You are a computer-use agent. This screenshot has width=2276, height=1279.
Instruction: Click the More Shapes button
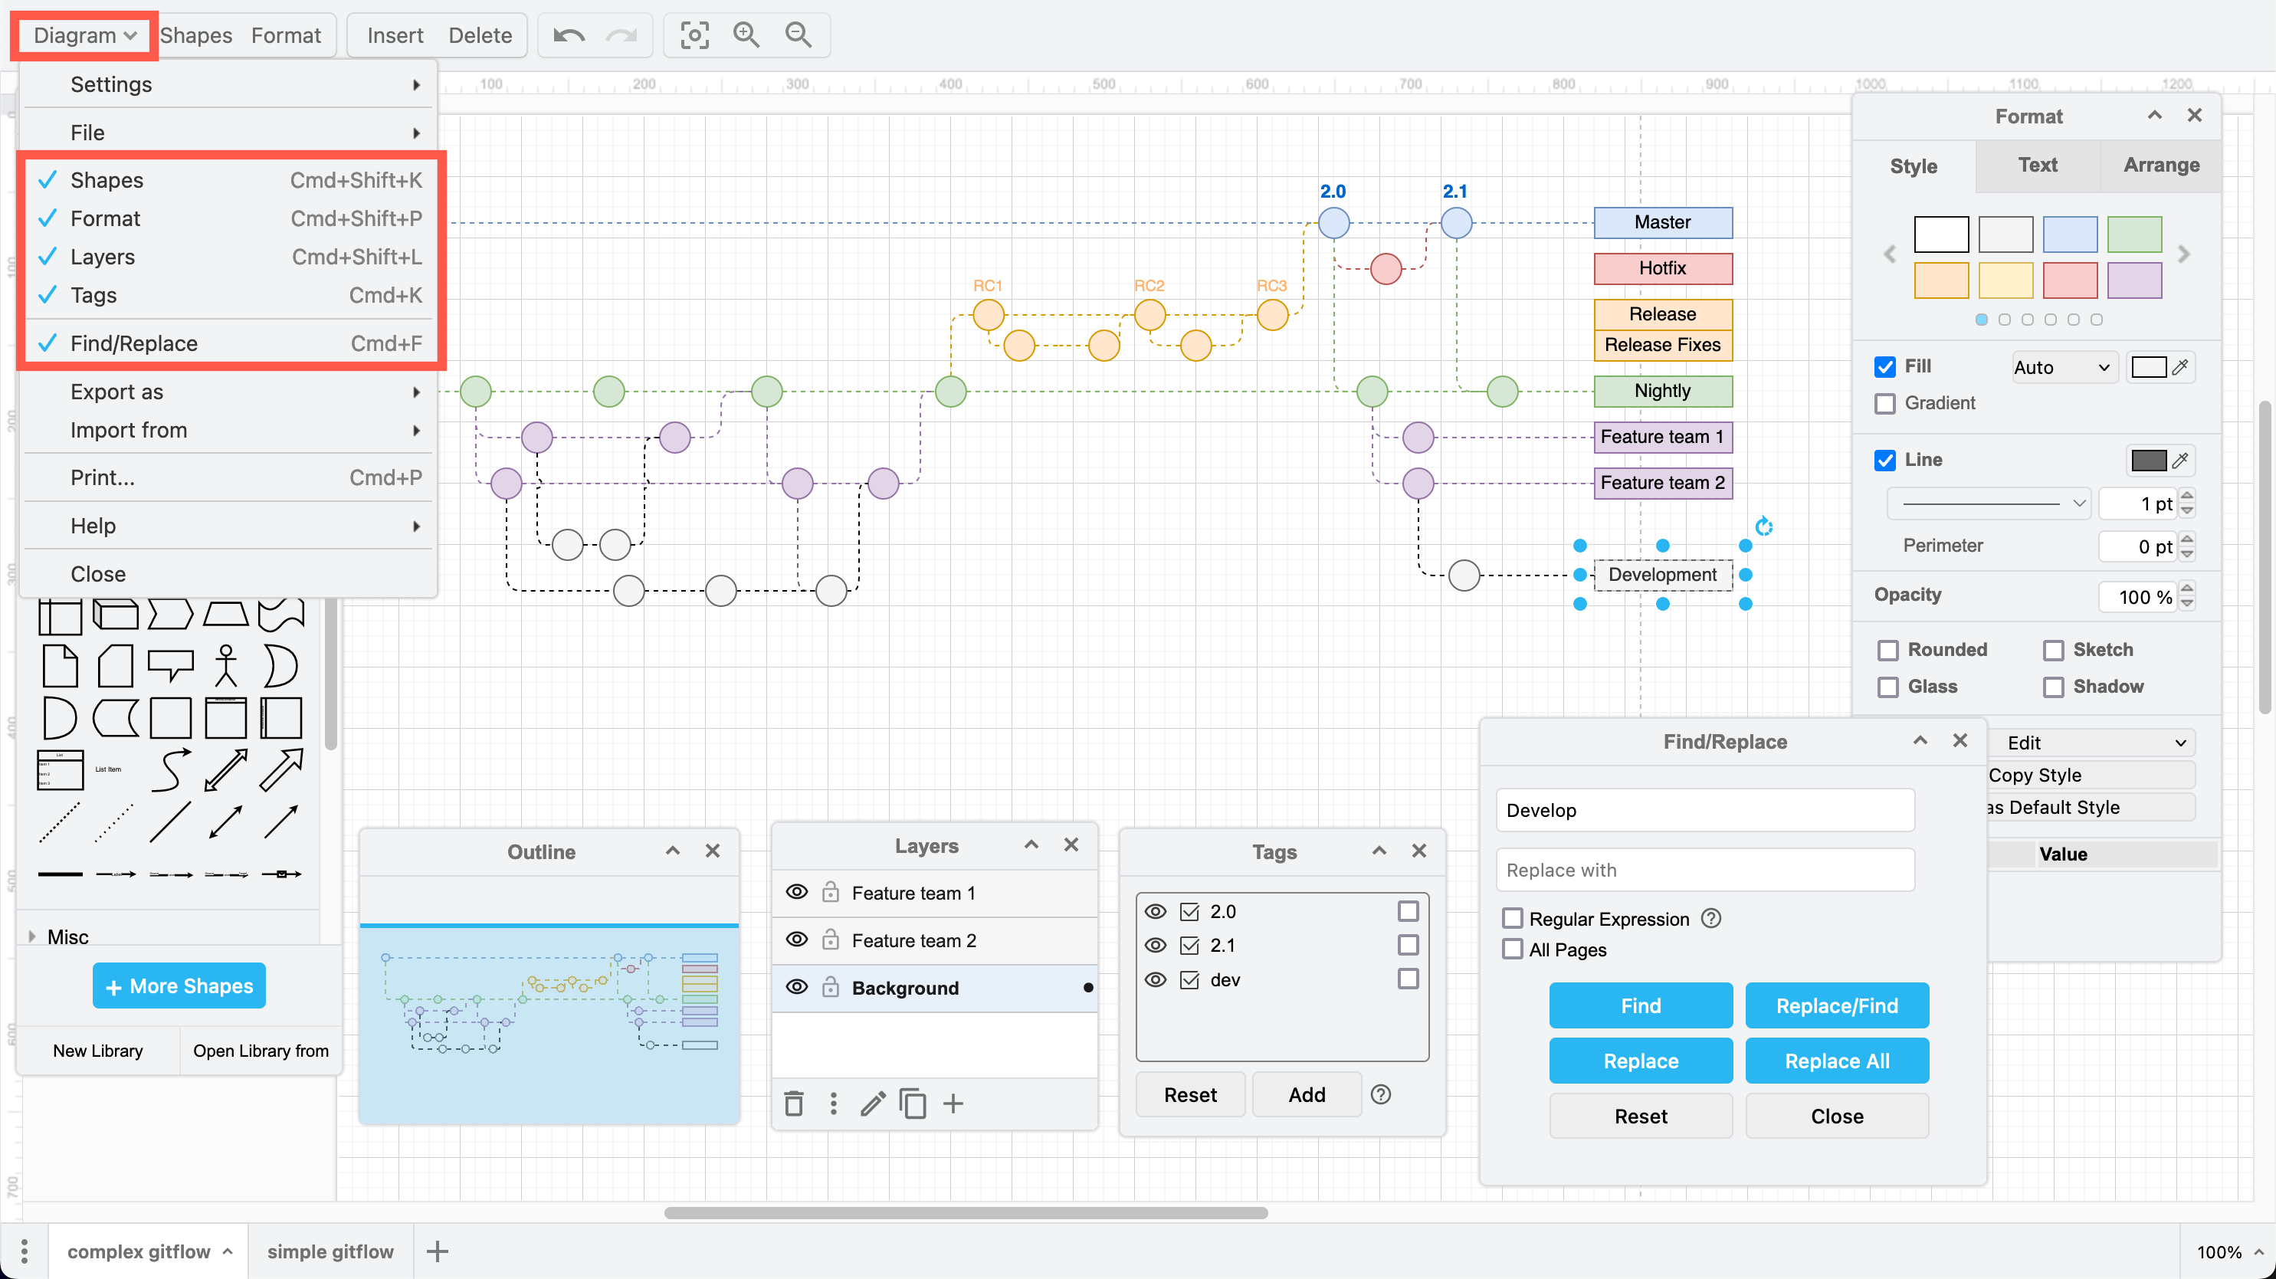(179, 985)
